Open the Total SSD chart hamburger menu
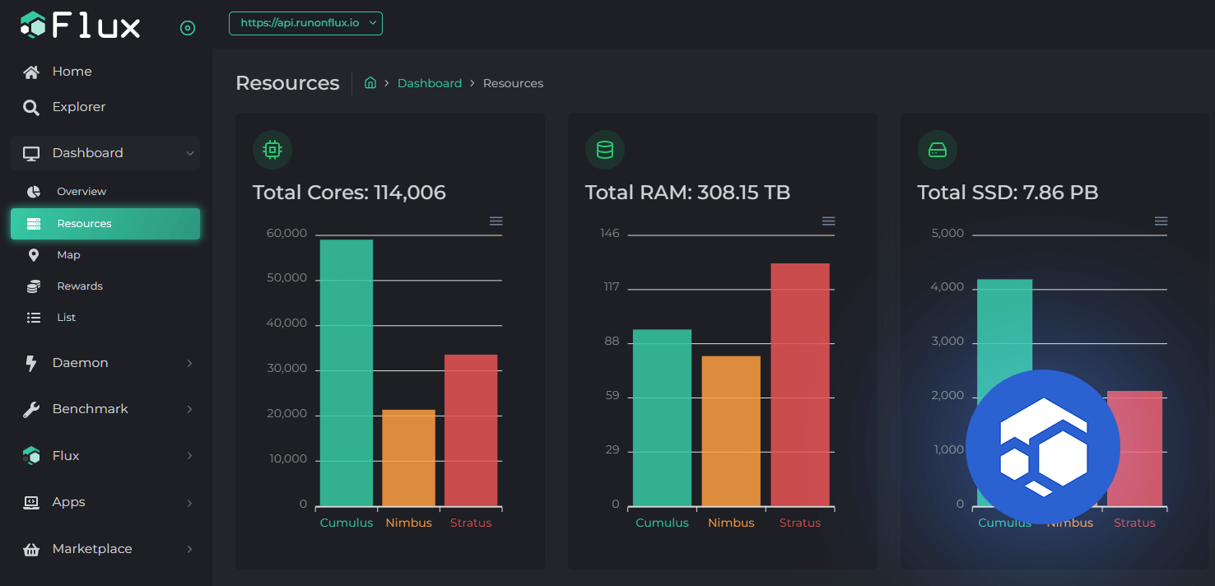The height and width of the screenshot is (586, 1215). pos(1161,221)
